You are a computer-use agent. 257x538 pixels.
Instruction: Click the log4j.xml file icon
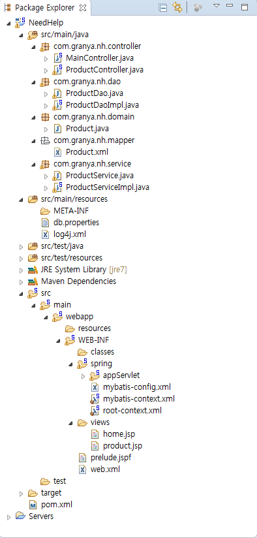[x=45, y=234]
